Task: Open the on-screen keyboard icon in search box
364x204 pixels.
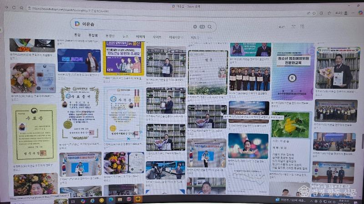Action: click(202, 27)
